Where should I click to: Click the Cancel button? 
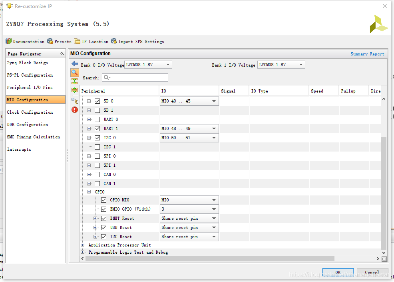point(372,272)
